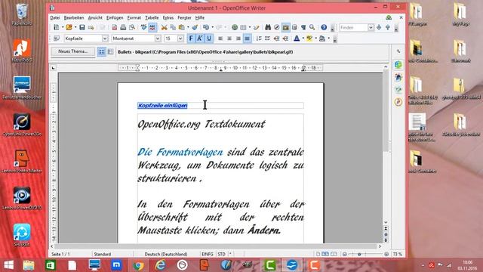Apply font color with the A icon
The width and height of the screenshot is (483, 272).
click(297, 39)
